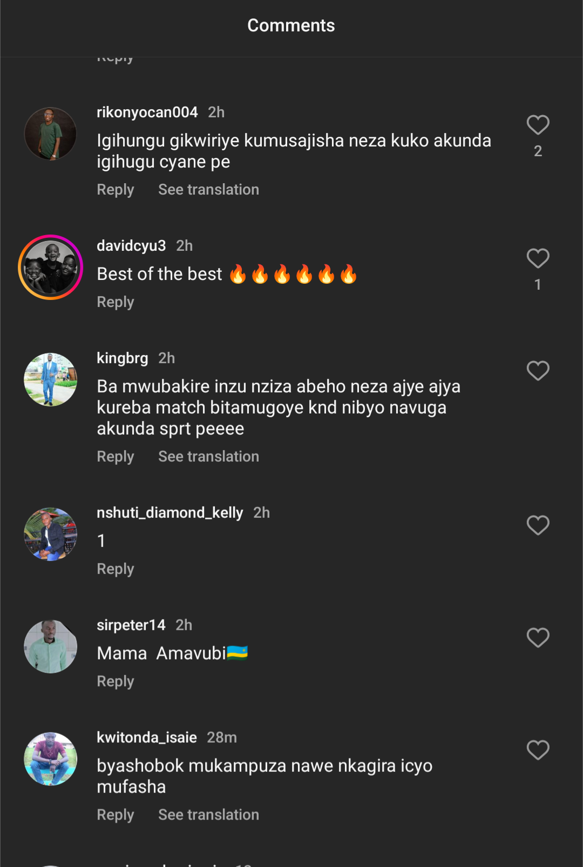Heart sirpeter14's 'Mama Amavubi' comment
This screenshot has width=583, height=867.
(x=538, y=638)
